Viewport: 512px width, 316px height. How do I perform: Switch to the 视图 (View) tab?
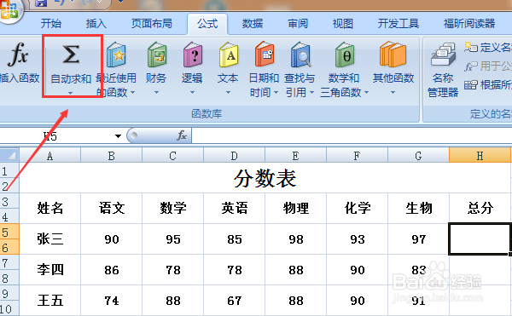(342, 24)
